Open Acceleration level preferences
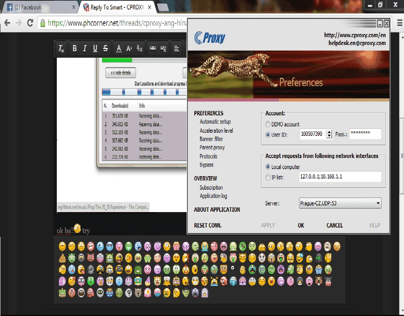This screenshot has height=316, width=404. (216, 131)
